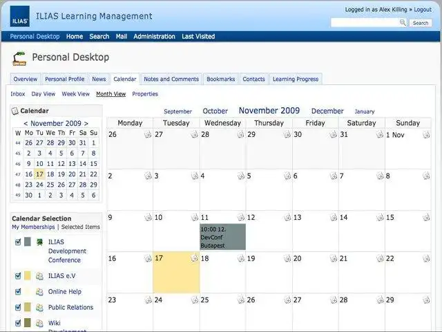Switch to the Bookmarks tab
Screen dimensions: 442x332
(221, 79)
